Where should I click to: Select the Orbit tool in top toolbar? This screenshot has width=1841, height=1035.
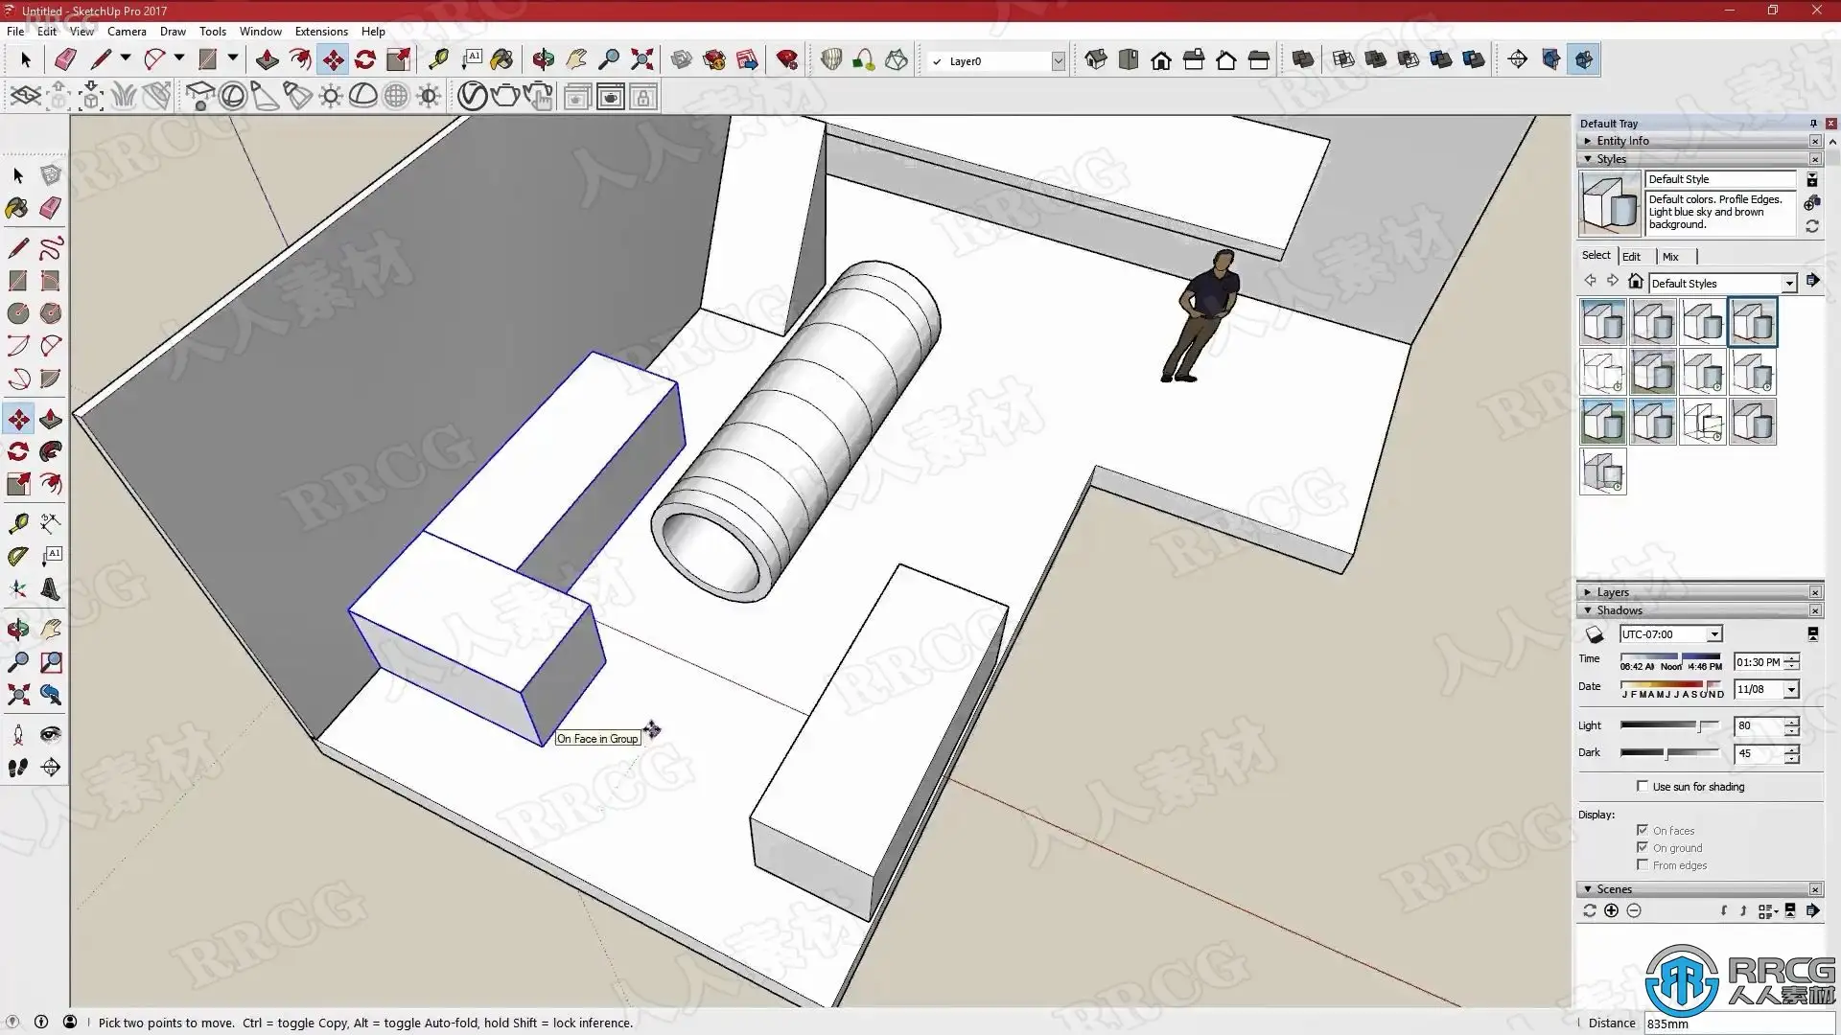(x=543, y=60)
